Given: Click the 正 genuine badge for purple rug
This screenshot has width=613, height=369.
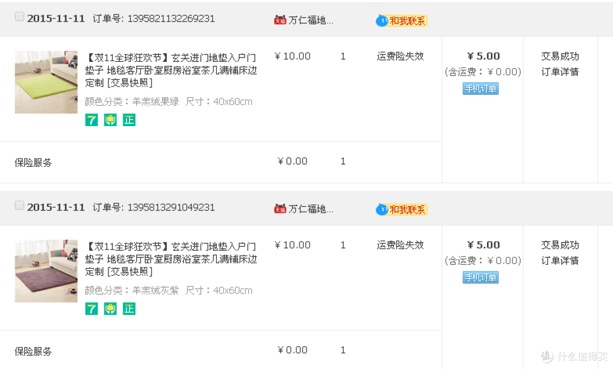Looking at the screenshot, I should [x=129, y=309].
